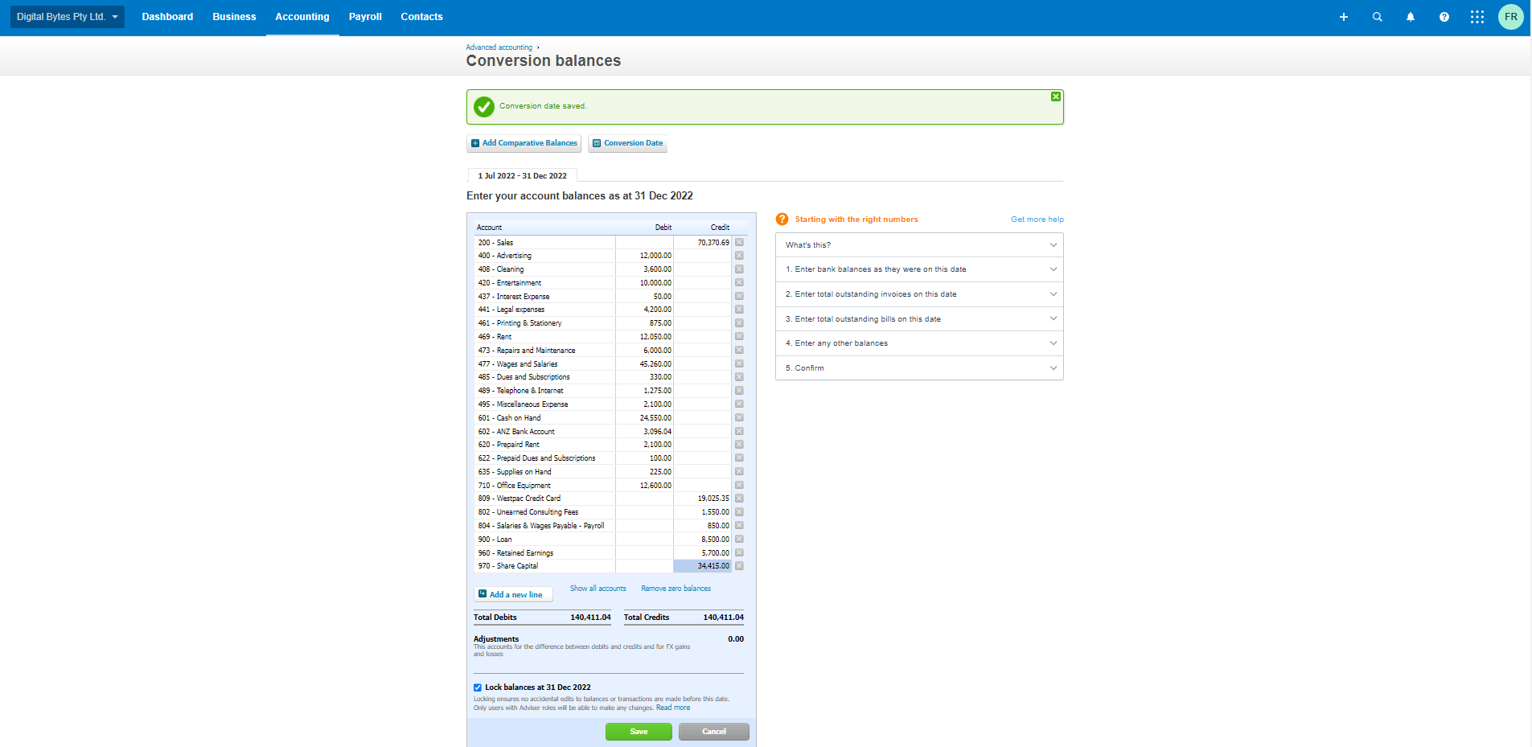Dismiss the Conversion date saved notification
This screenshot has width=1532, height=747.
click(x=1056, y=96)
